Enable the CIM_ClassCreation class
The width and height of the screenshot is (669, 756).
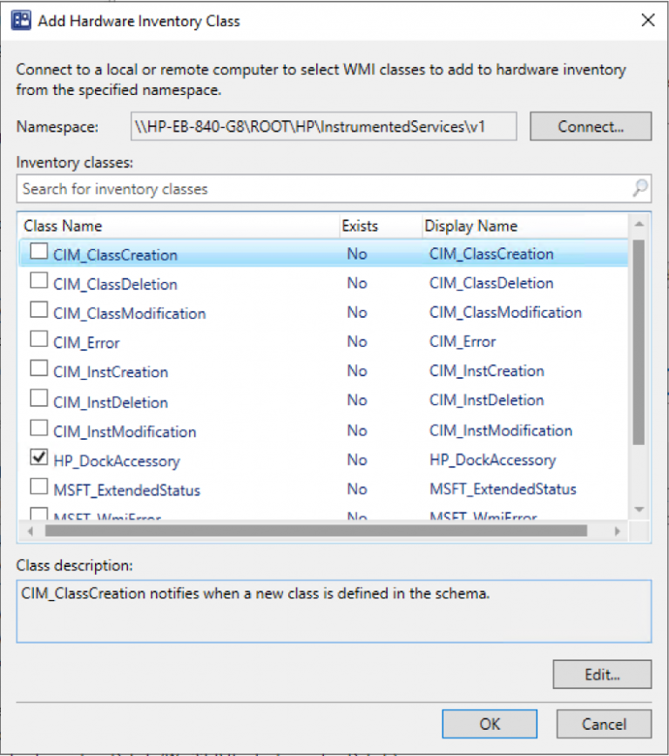coord(38,250)
